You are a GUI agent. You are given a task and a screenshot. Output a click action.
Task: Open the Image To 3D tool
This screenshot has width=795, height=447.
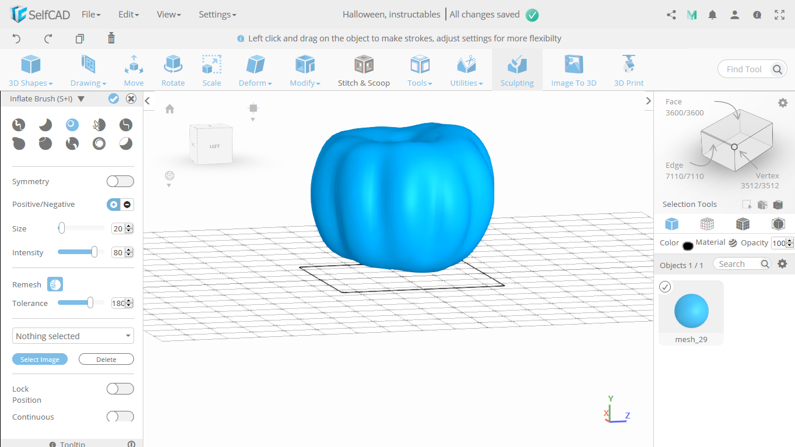coord(574,71)
